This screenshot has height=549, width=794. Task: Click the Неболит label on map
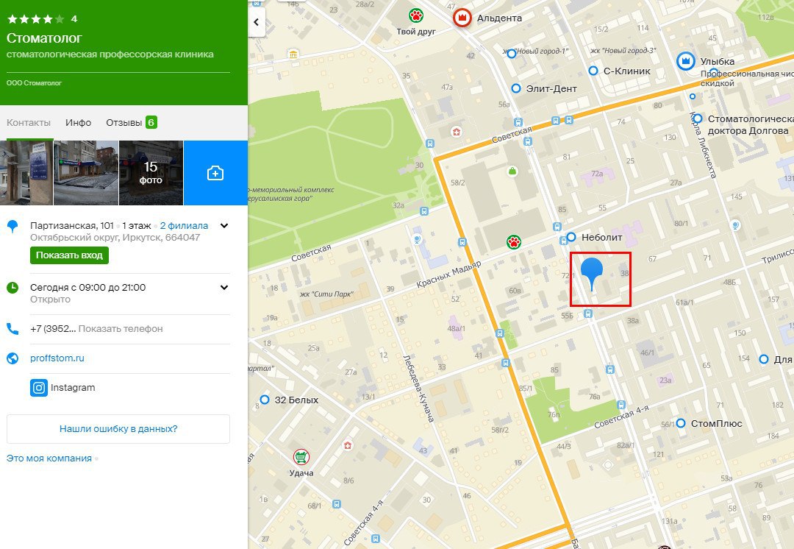pos(601,237)
